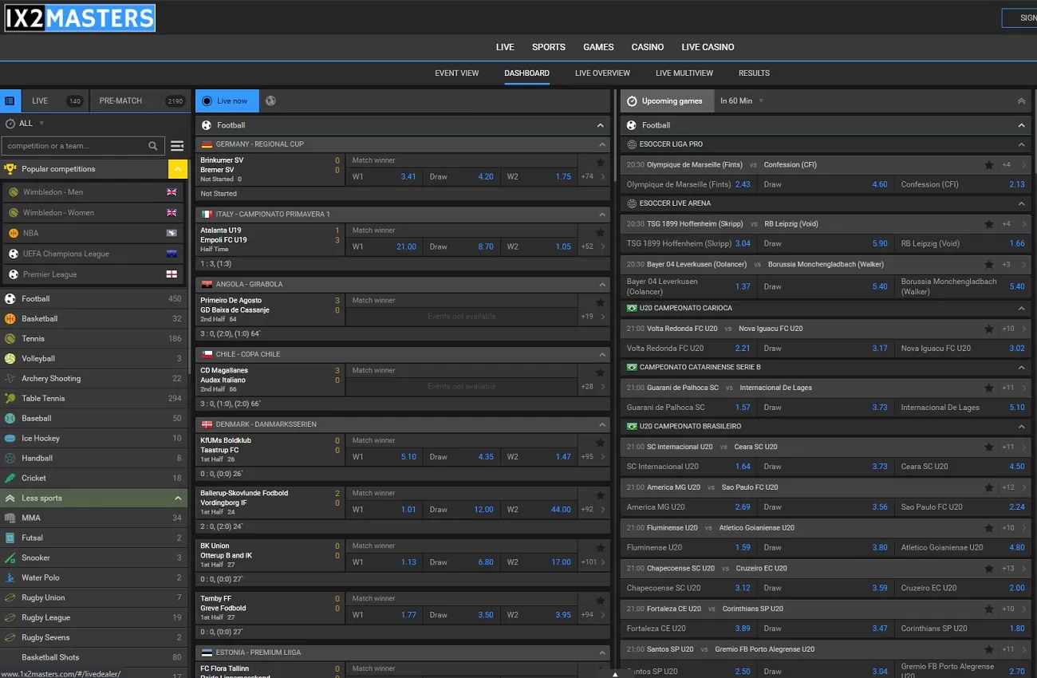The height and width of the screenshot is (678, 1037).
Task: Open the sidebar list view icon
Action: pyautogui.click(x=10, y=101)
